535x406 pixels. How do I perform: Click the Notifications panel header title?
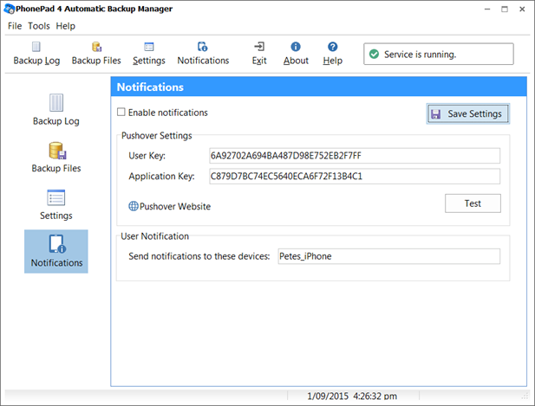click(x=150, y=87)
